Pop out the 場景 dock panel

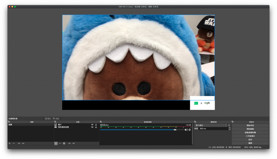pos(9,122)
